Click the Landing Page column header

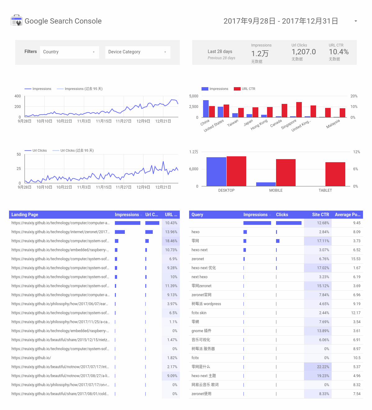(x=25, y=215)
